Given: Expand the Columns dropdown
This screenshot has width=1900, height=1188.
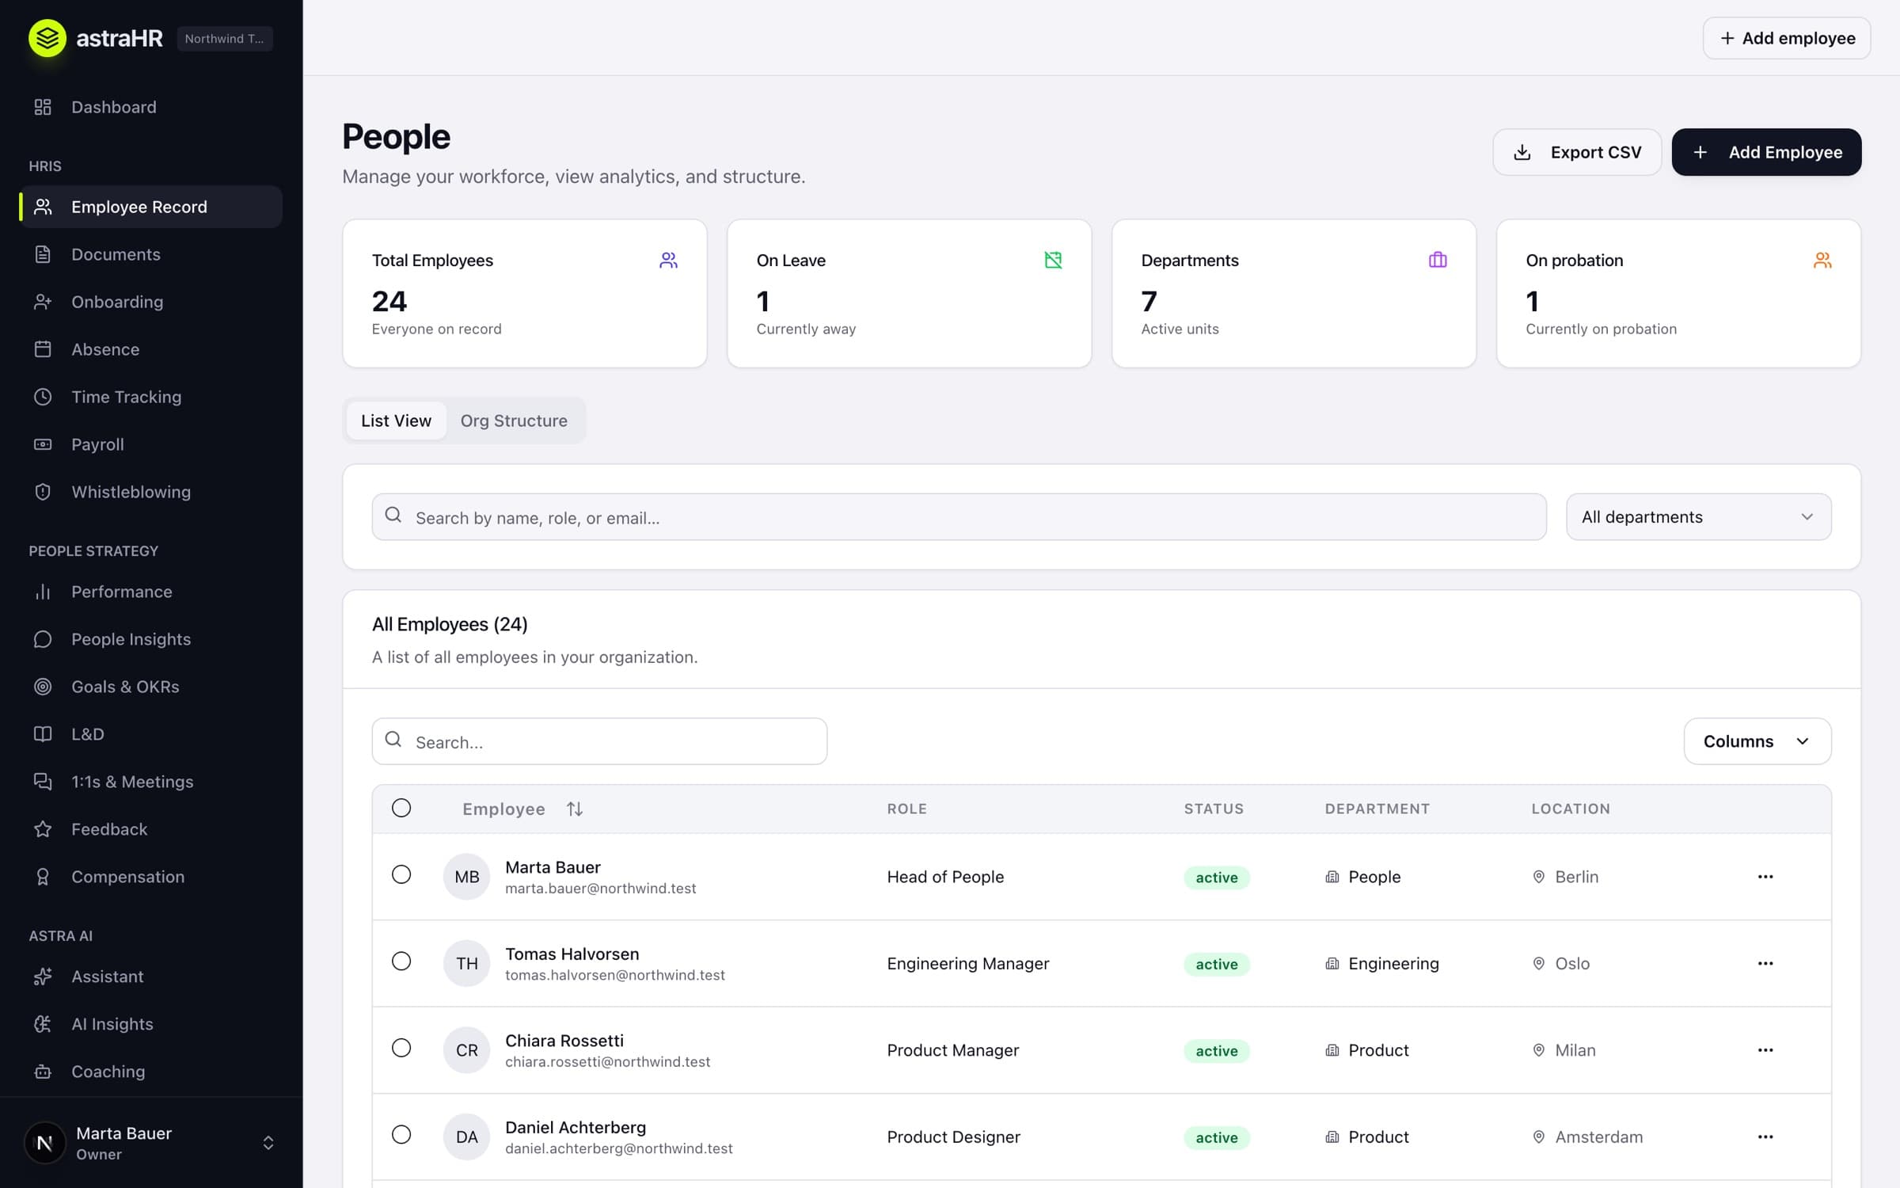Looking at the screenshot, I should [1757, 741].
